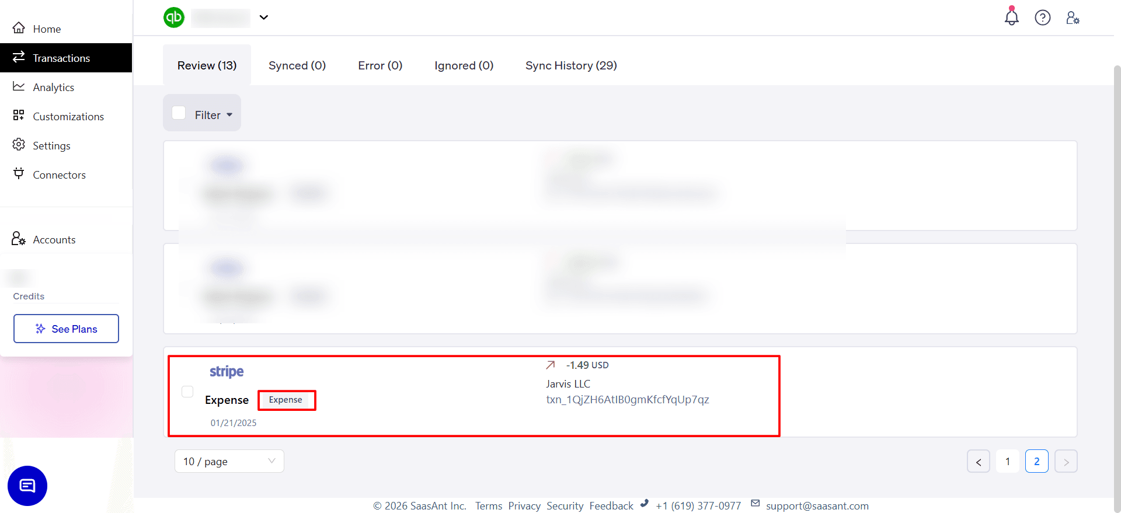Open the Terms footer link
Viewport: 1121px width, 513px height.
tap(489, 506)
